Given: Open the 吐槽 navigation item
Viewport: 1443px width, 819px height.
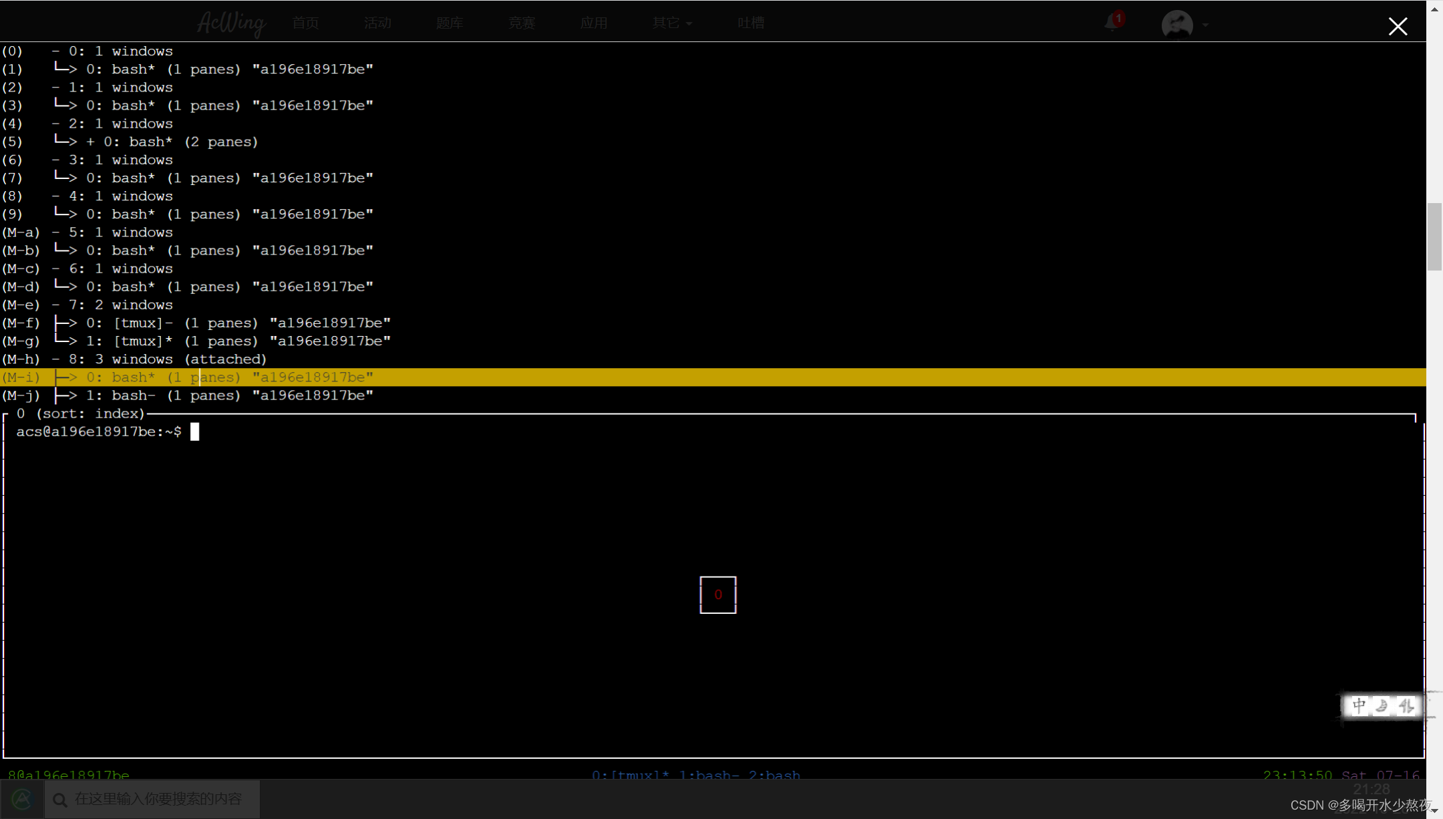Looking at the screenshot, I should click(x=751, y=23).
